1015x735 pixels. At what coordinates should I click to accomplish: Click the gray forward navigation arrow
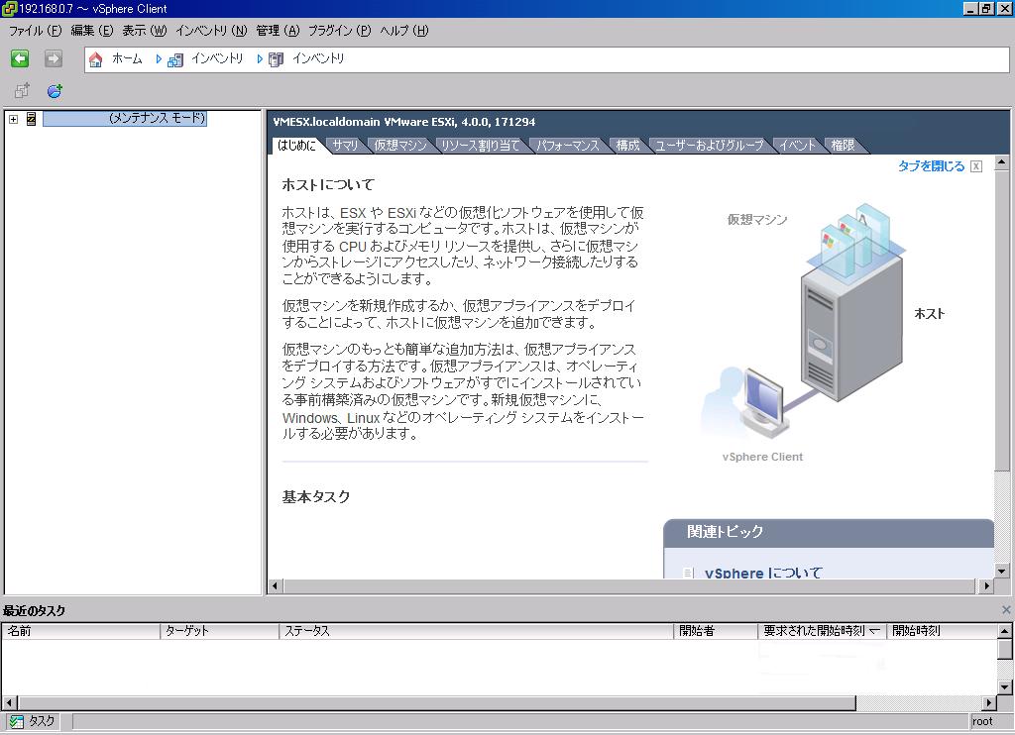coord(54,58)
